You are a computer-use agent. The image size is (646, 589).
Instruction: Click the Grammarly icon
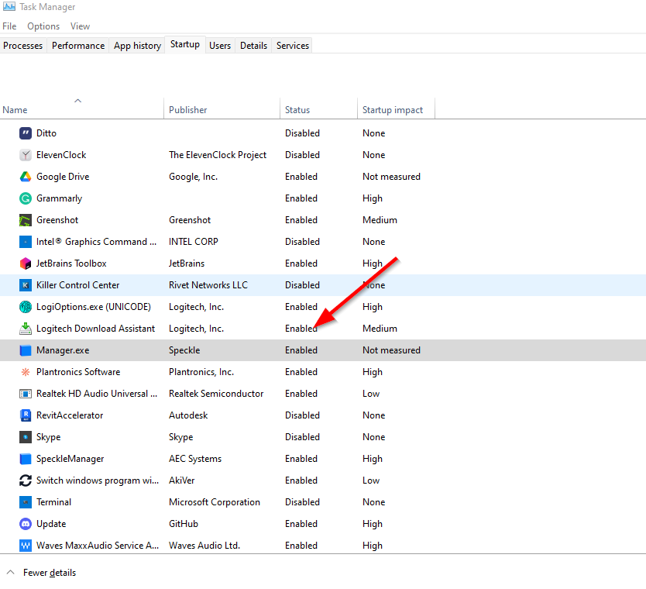(26, 198)
